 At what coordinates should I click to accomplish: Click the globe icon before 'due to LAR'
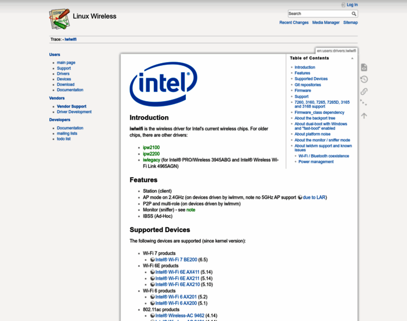tap(300, 197)
